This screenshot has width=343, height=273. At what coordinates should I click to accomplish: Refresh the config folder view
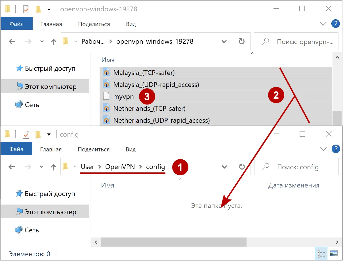242,166
